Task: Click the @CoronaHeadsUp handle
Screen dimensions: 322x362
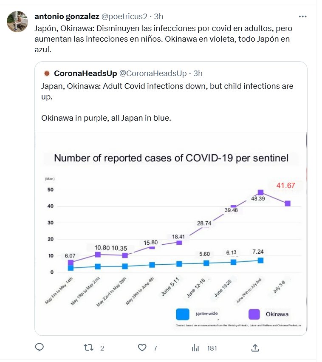Action: point(153,74)
